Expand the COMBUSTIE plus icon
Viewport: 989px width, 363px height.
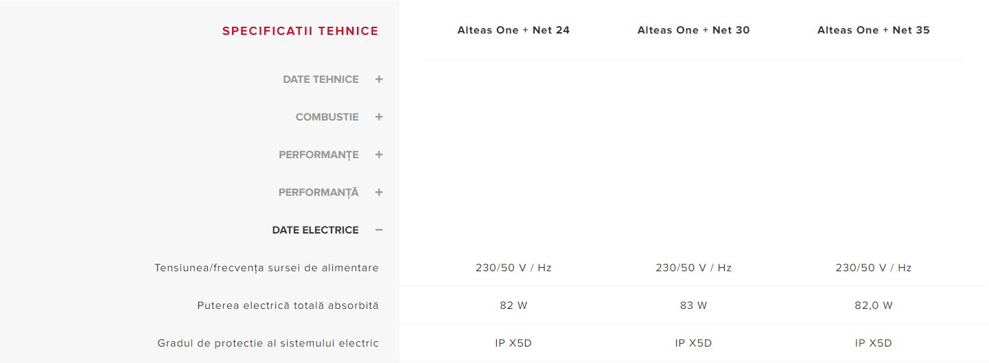coord(379,117)
